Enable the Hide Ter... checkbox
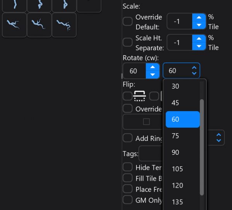Image resolution: width=232 pixels, height=210 pixels. coord(128,167)
